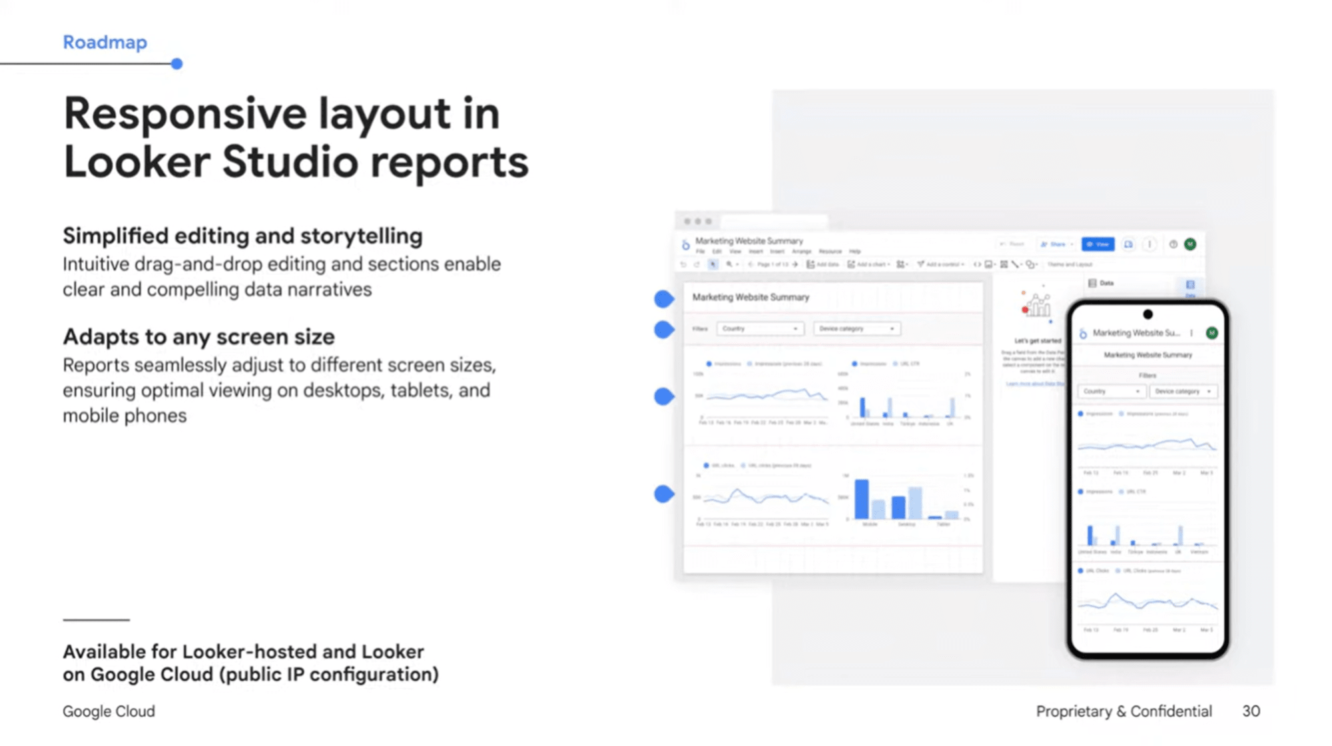Click the text box insert icon
This screenshot has width=1332, height=746.
tap(1004, 264)
